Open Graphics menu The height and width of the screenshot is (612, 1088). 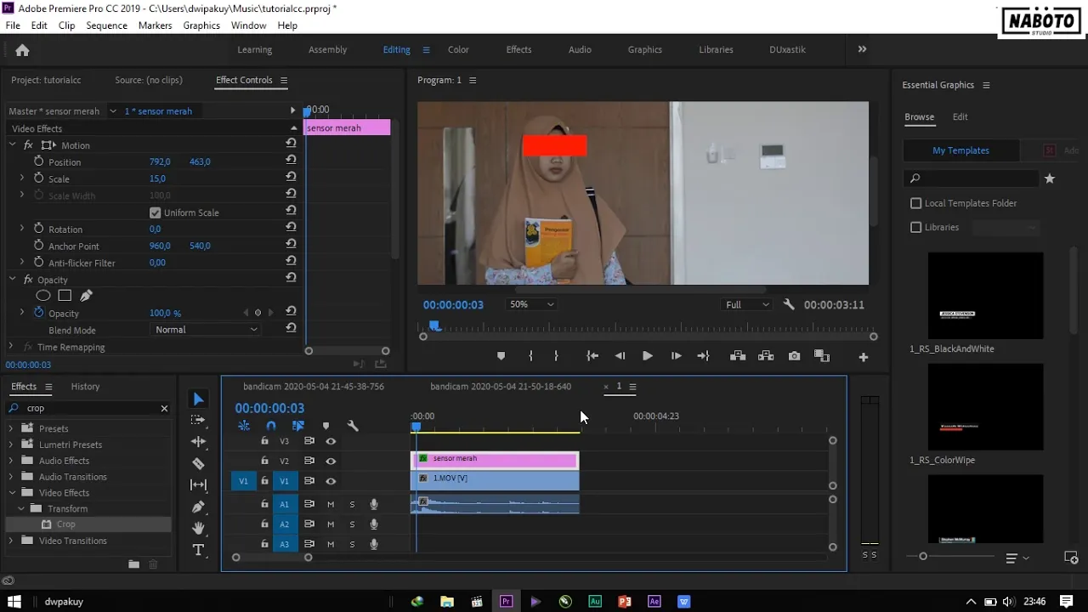201,25
